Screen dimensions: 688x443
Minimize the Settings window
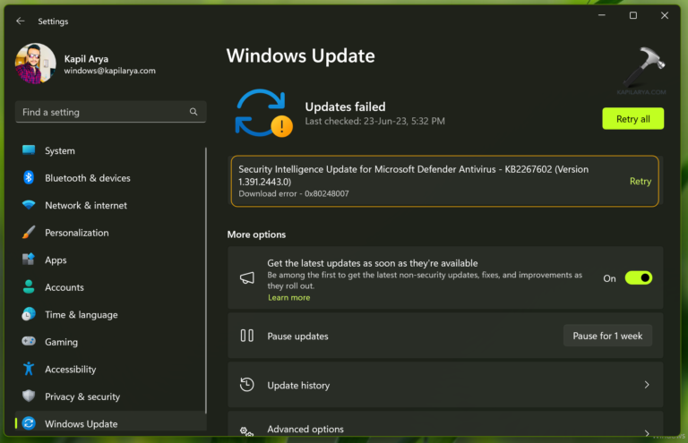click(602, 15)
